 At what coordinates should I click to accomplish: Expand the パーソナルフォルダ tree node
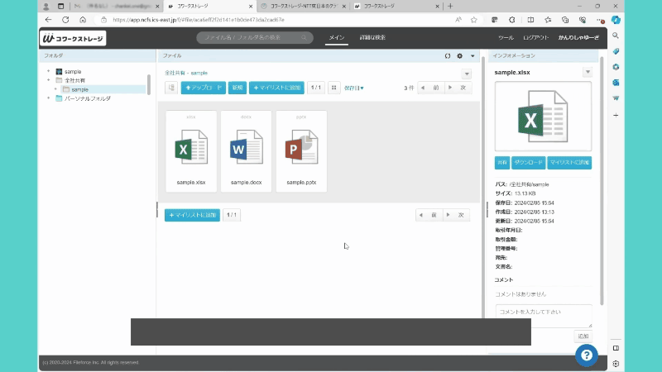pyautogui.click(x=49, y=98)
